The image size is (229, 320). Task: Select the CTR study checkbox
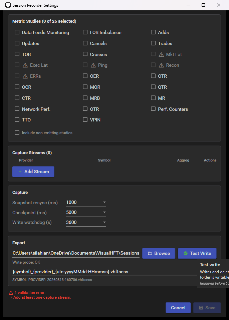17,98
